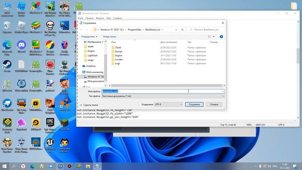Click the change view icon in the dialog
This screenshot has height=170, width=302.
point(210,36)
